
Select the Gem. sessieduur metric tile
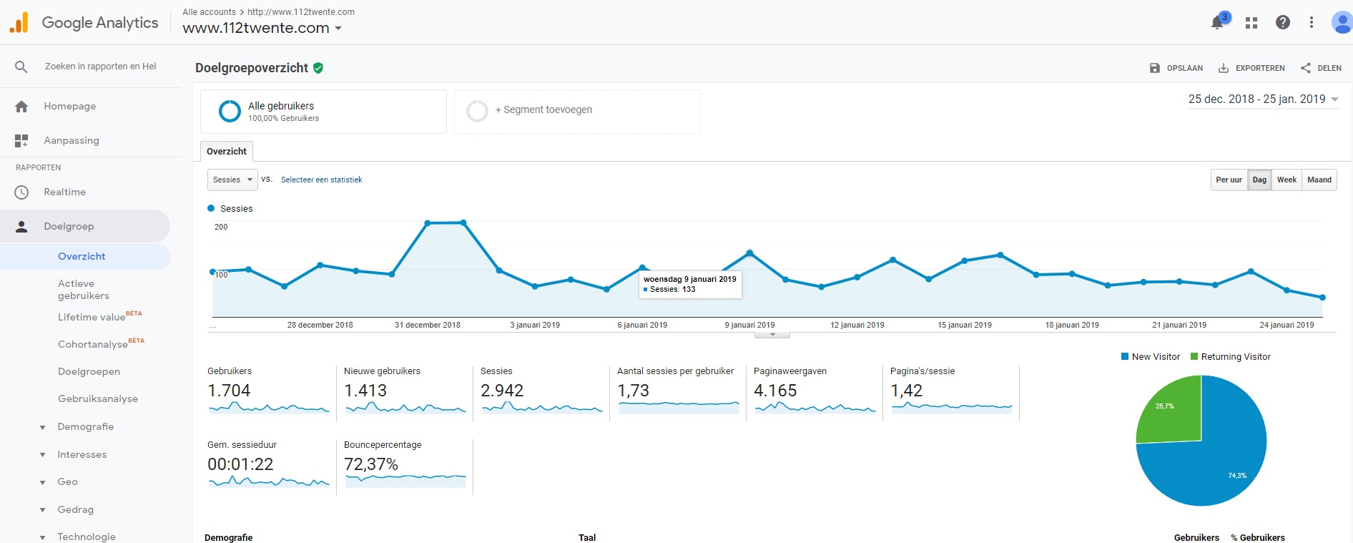(x=268, y=466)
